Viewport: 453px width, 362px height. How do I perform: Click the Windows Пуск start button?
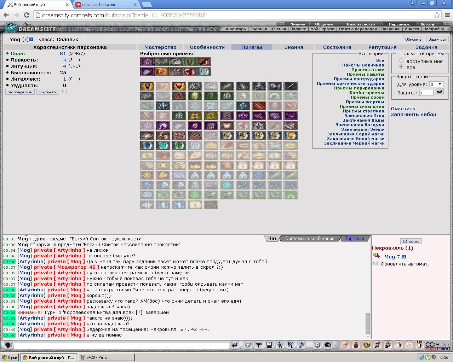pyautogui.click(x=10, y=357)
